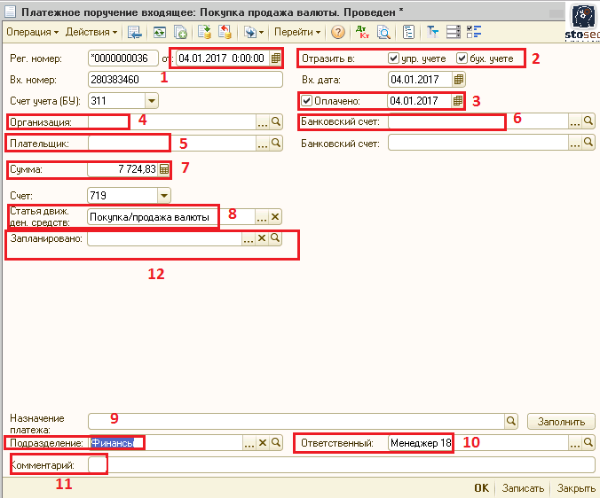Click into the Комментарий text field

coord(346,464)
